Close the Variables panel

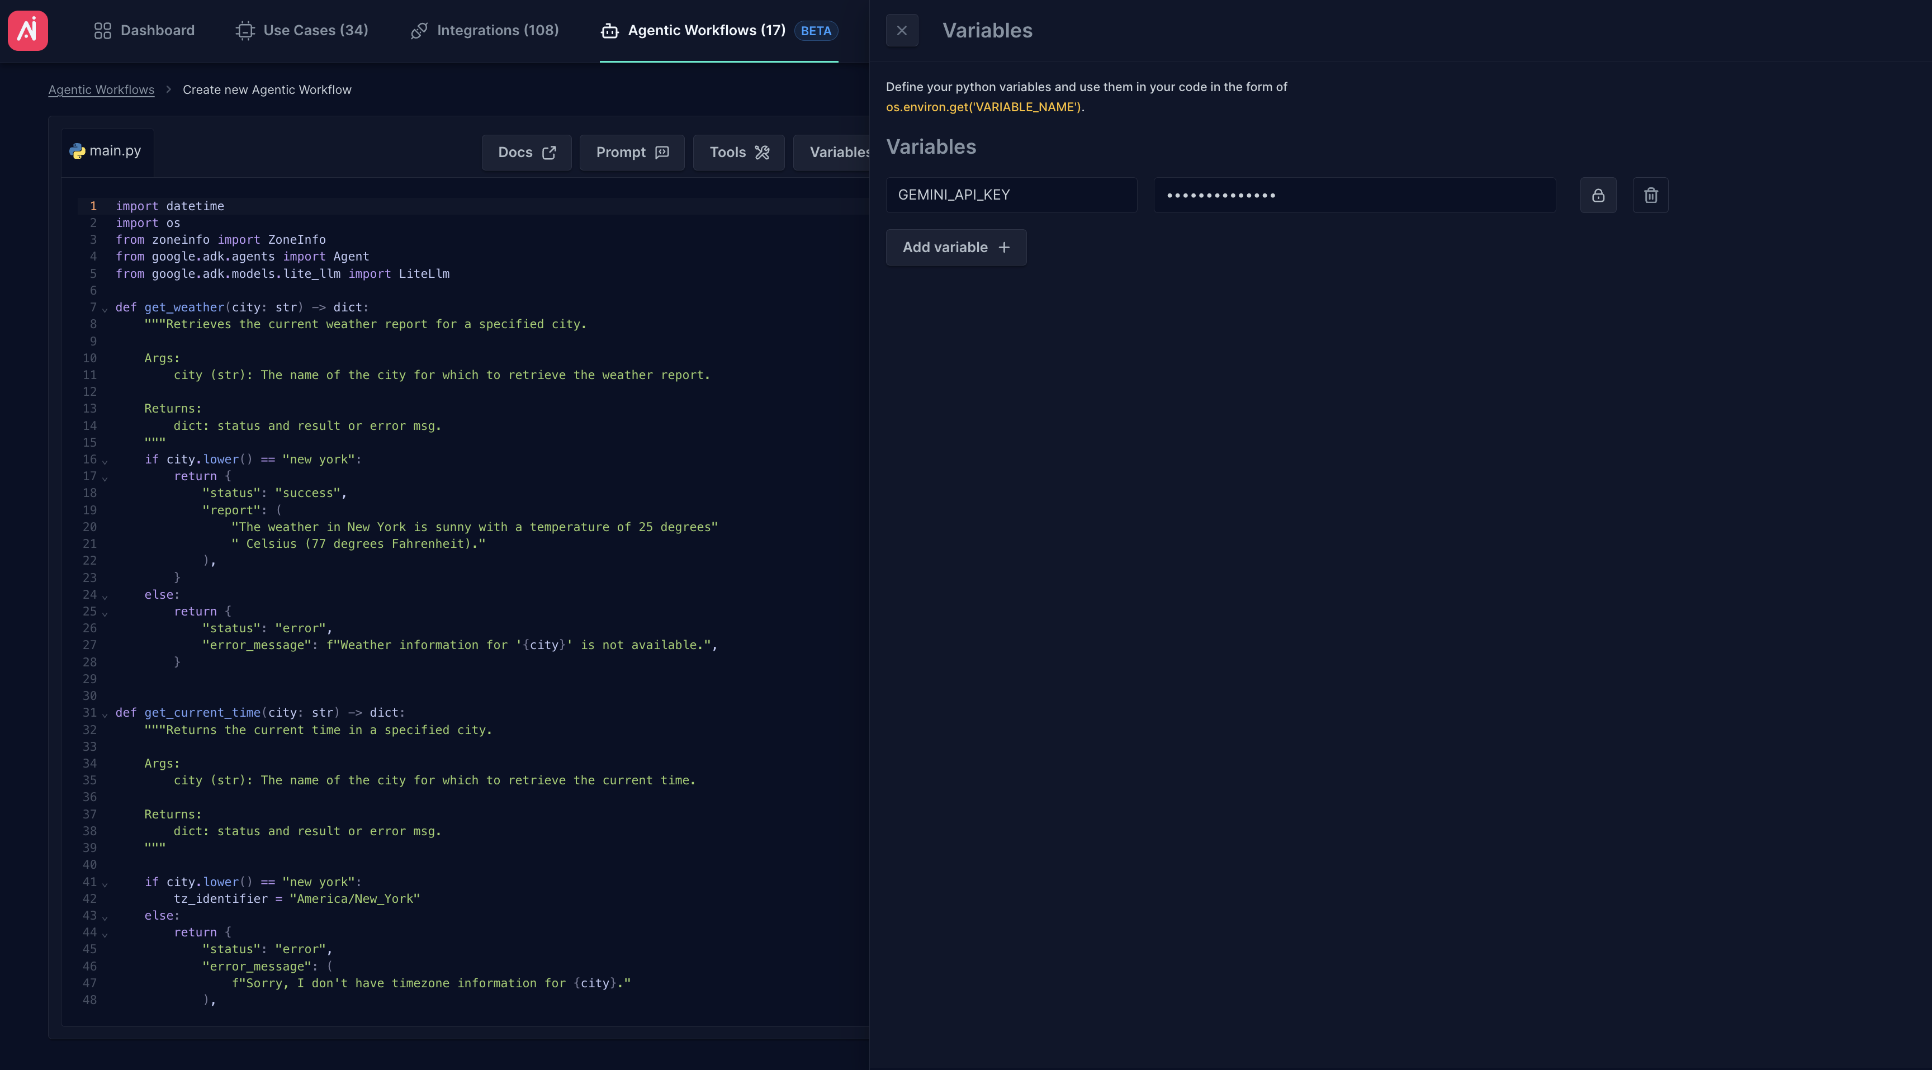pos(902,30)
